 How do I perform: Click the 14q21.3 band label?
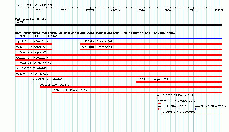point(21,22)
